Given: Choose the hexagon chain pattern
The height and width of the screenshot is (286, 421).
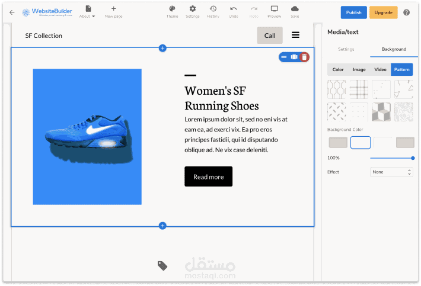Looking at the screenshot, I should coord(337,89).
